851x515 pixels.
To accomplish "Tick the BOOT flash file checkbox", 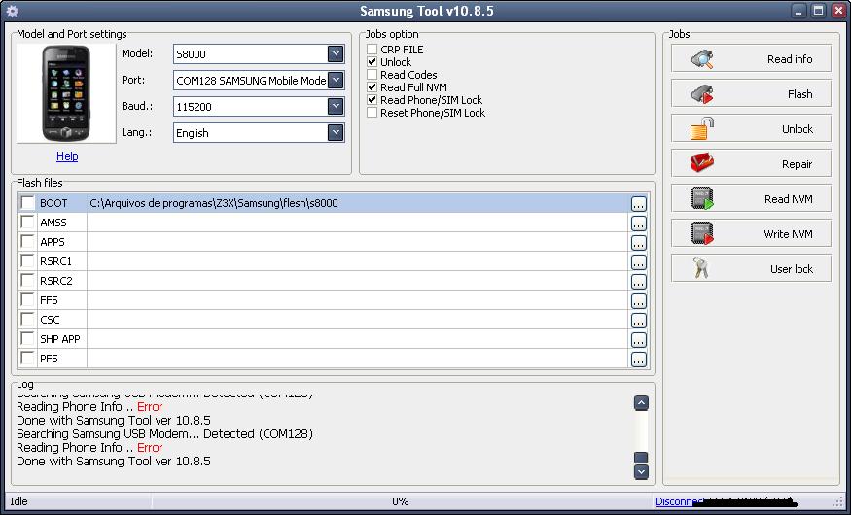I will click(x=27, y=203).
